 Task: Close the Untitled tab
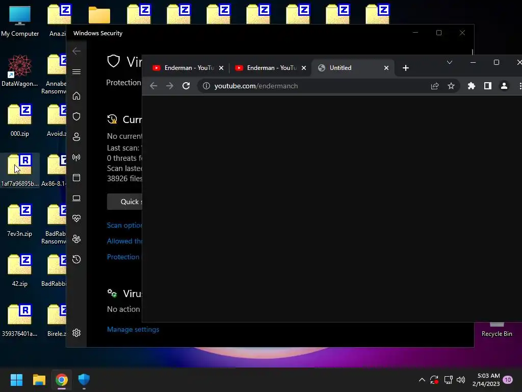(x=386, y=68)
